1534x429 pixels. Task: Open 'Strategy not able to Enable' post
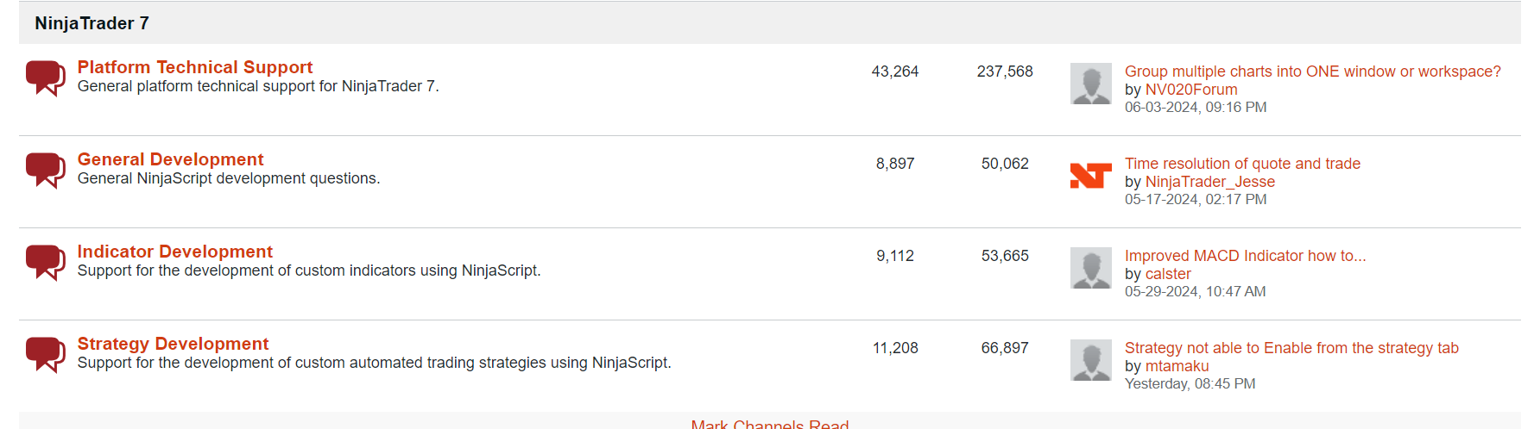click(1291, 348)
